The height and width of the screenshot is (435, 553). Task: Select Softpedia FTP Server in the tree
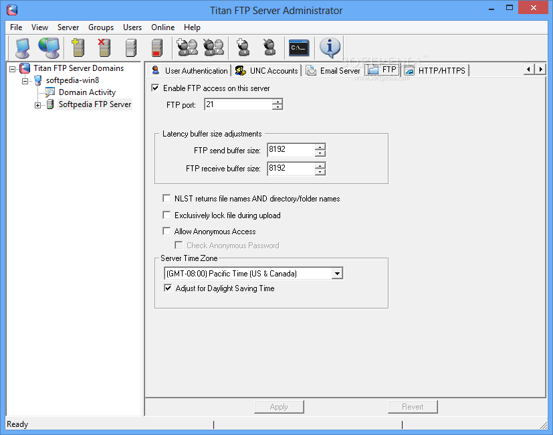(x=95, y=104)
